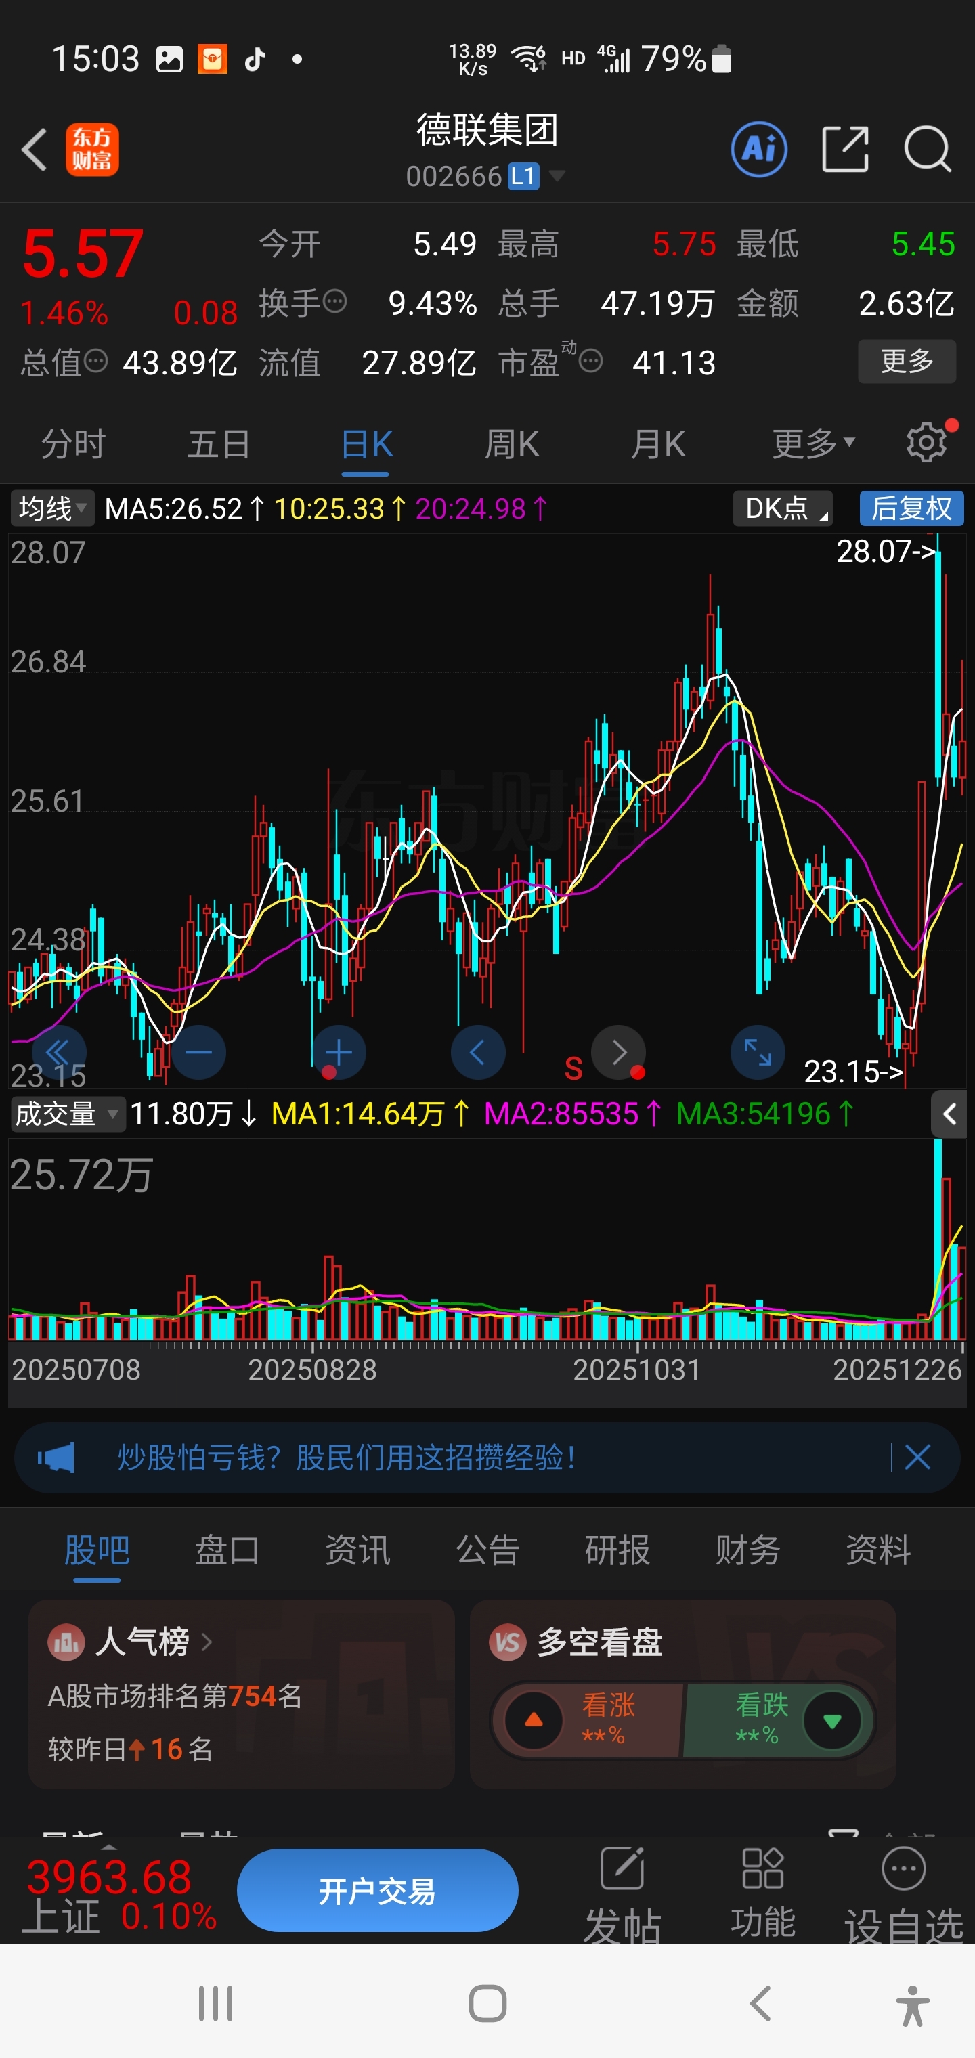
Task: Open the 财务 tab
Action: pos(748,1550)
